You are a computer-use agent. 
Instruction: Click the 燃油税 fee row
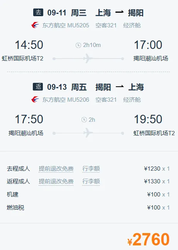88,208
